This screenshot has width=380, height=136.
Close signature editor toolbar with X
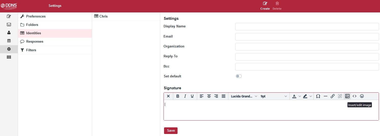(168, 96)
